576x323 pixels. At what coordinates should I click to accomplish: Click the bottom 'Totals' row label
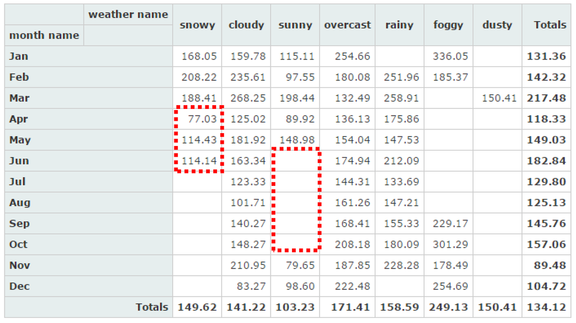coord(151,307)
